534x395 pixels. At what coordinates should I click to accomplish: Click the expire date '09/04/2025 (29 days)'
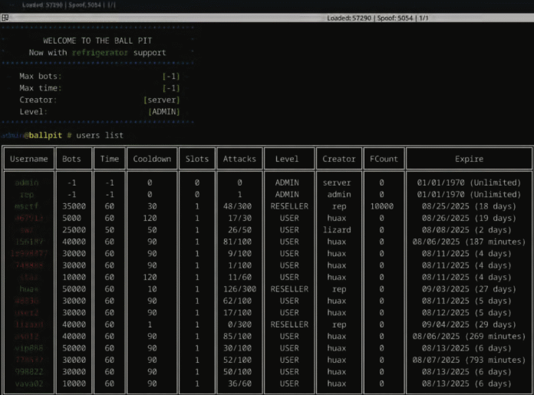pyautogui.click(x=469, y=324)
